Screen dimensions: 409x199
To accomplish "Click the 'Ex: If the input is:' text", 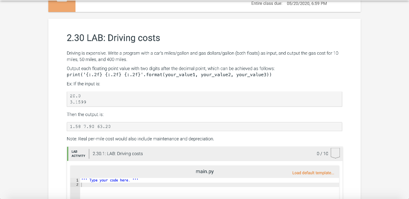I will pos(83,85).
